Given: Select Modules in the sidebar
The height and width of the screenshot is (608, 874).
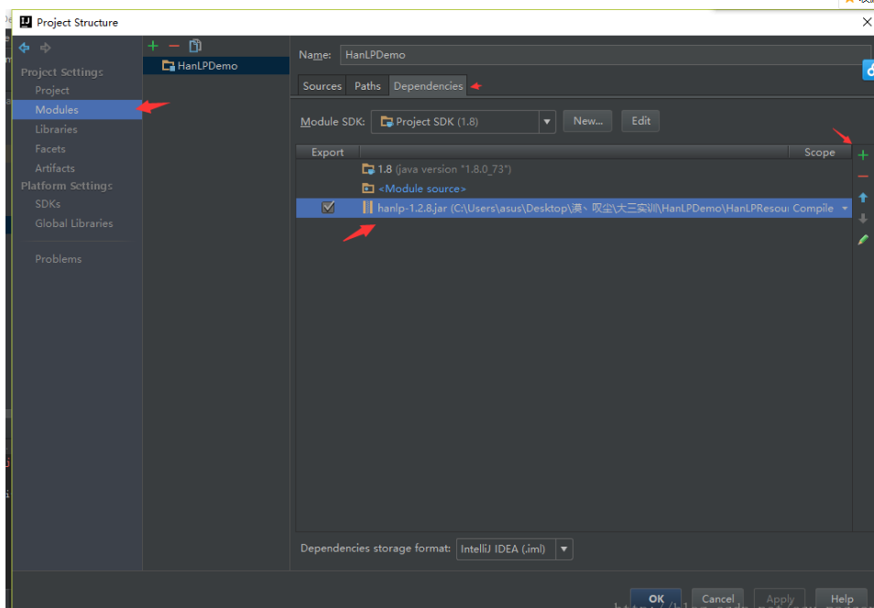Looking at the screenshot, I should [x=77, y=110].
